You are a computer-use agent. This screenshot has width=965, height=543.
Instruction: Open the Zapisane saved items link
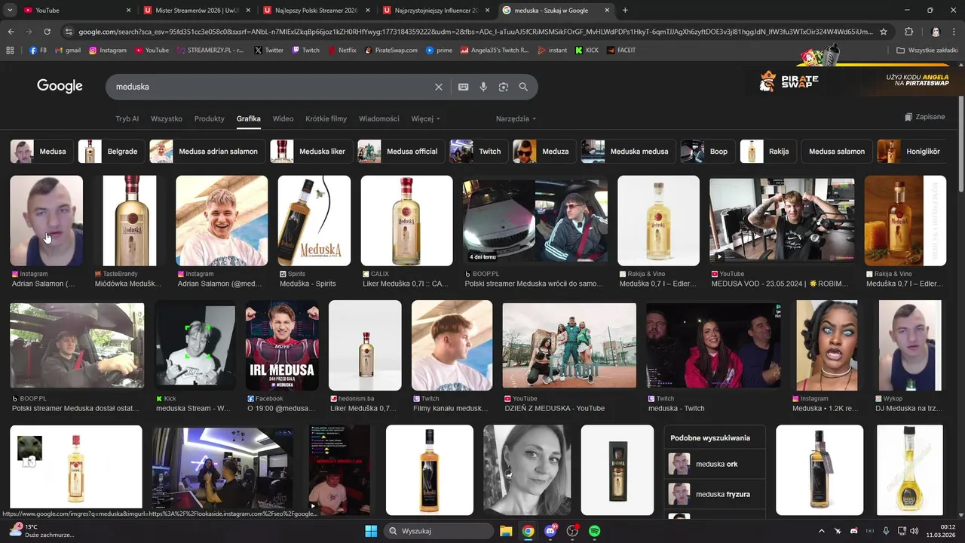coord(924,117)
